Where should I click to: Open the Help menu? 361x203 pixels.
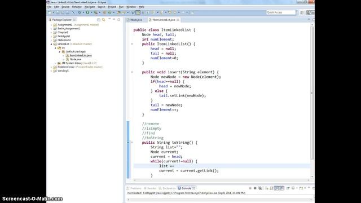coord(142,7)
